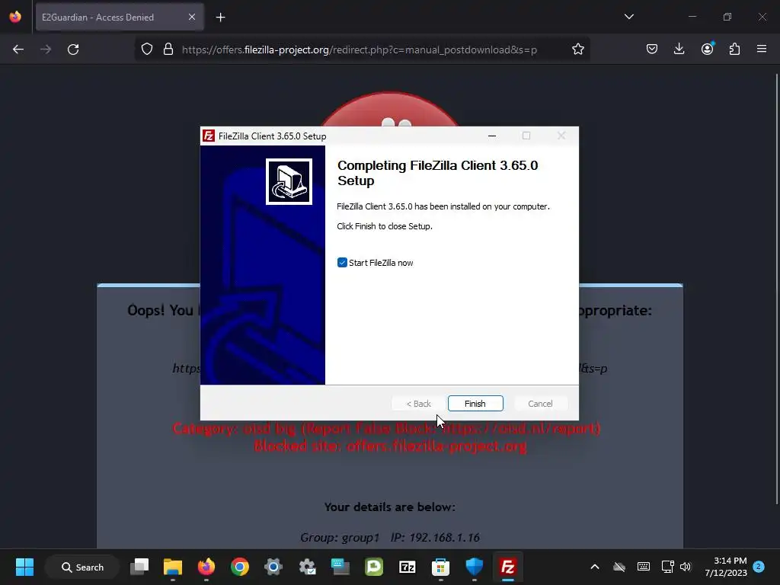The height and width of the screenshot is (585, 780).
Task: Open tracking protection shield in address bar
Action: click(147, 50)
